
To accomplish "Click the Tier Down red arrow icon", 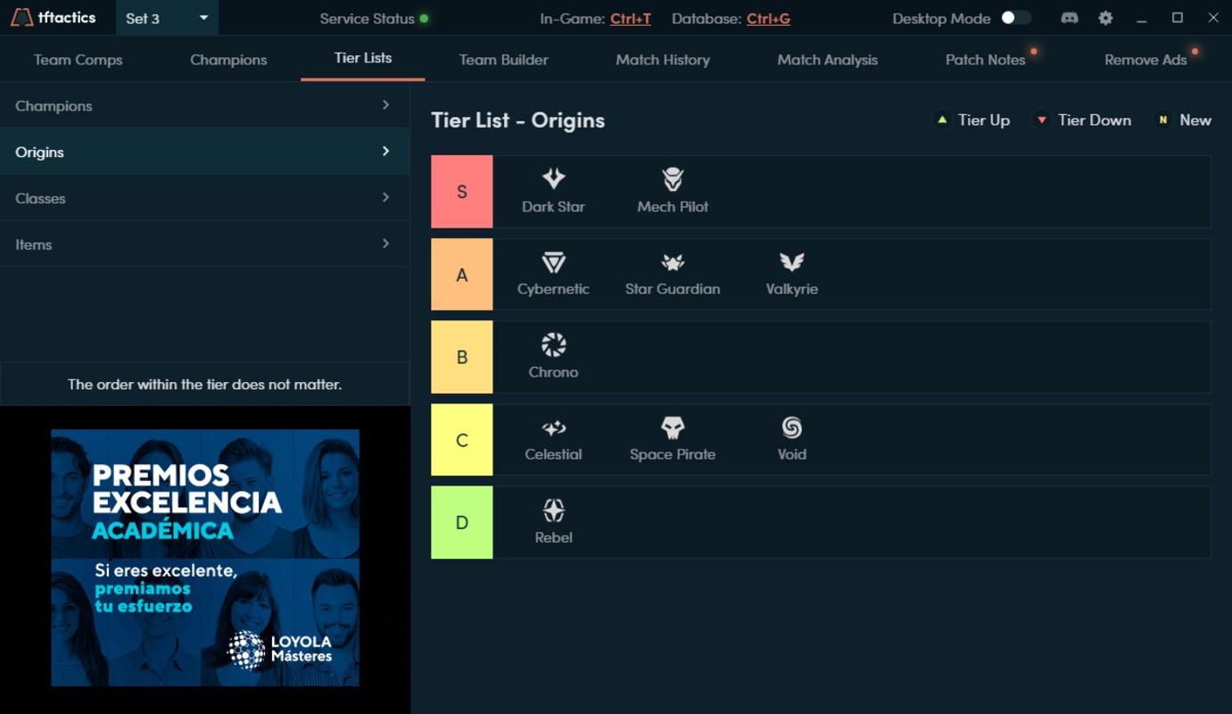I will pos(1041,120).
